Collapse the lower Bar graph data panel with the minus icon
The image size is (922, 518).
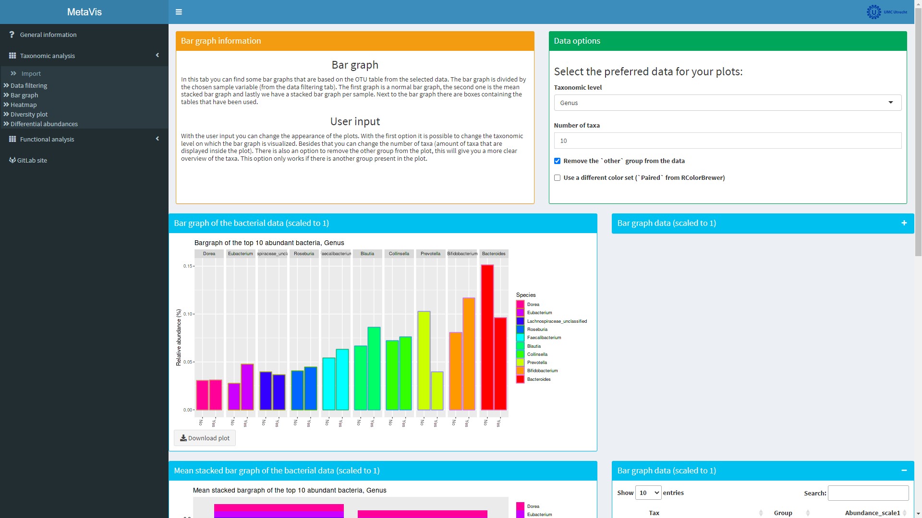click(904, 471)
